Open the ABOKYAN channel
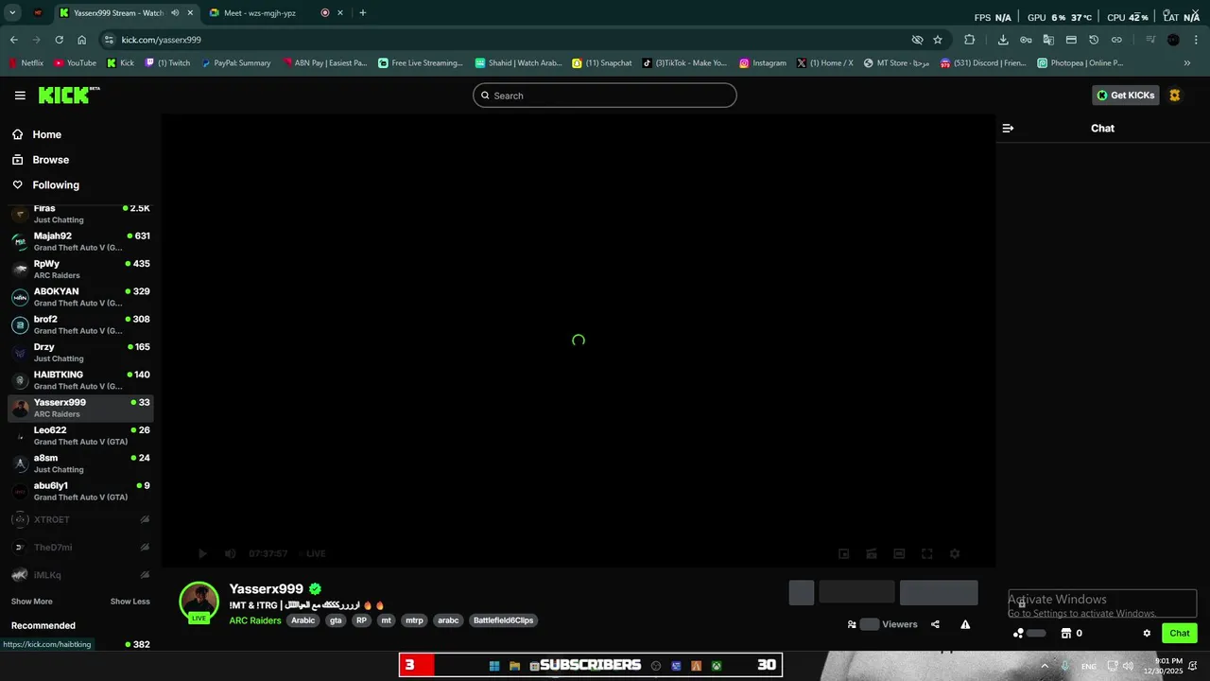 (80, 297)
